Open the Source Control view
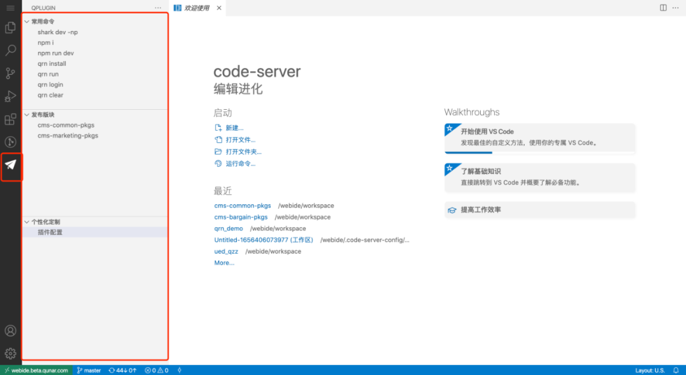686x375 pixels. pyautogui.click(x=11, y=73)
